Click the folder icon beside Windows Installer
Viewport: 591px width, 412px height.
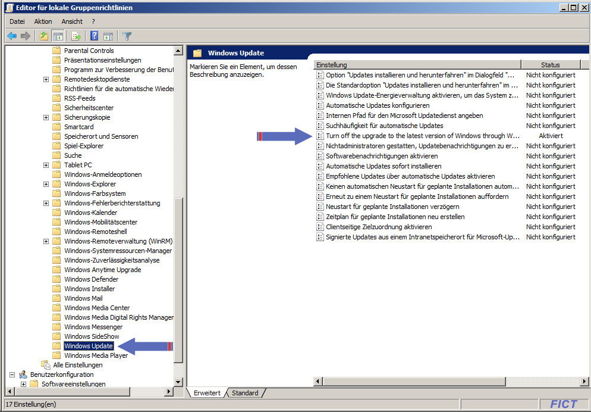[56, 289]
